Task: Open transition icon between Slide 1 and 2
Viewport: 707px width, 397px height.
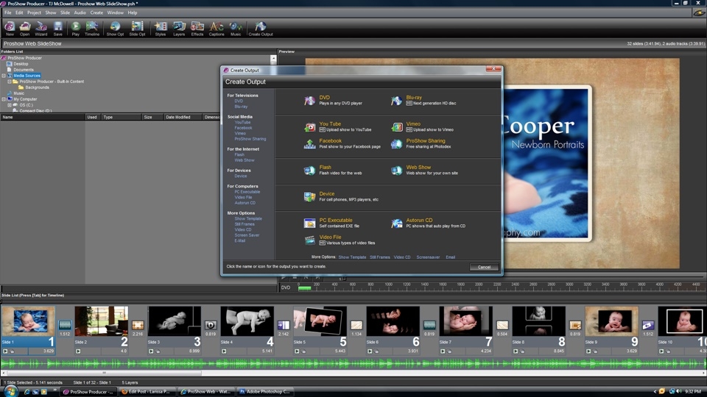Action: [x=65, y=325]
